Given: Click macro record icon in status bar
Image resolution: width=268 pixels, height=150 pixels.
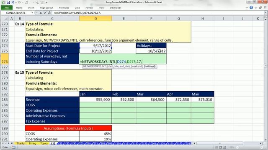Looking at the screenshot, I should coord(14,147).
